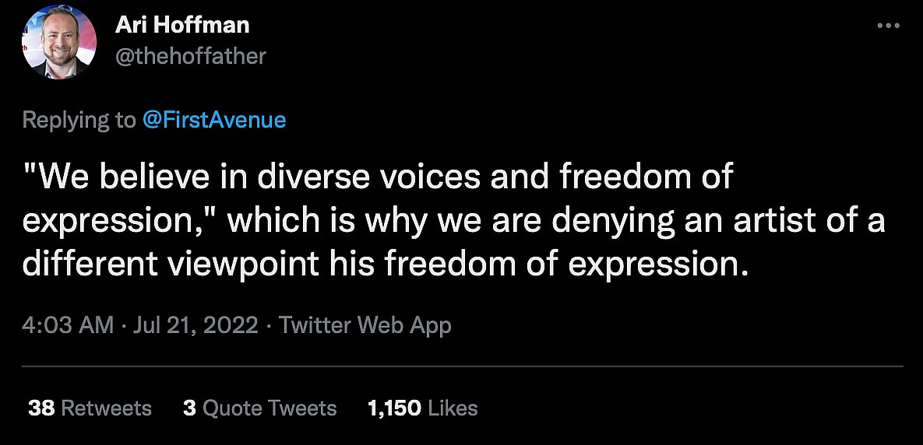Click the "Replying to" label
Screen dimensions: 923x445
coord(79,120)
